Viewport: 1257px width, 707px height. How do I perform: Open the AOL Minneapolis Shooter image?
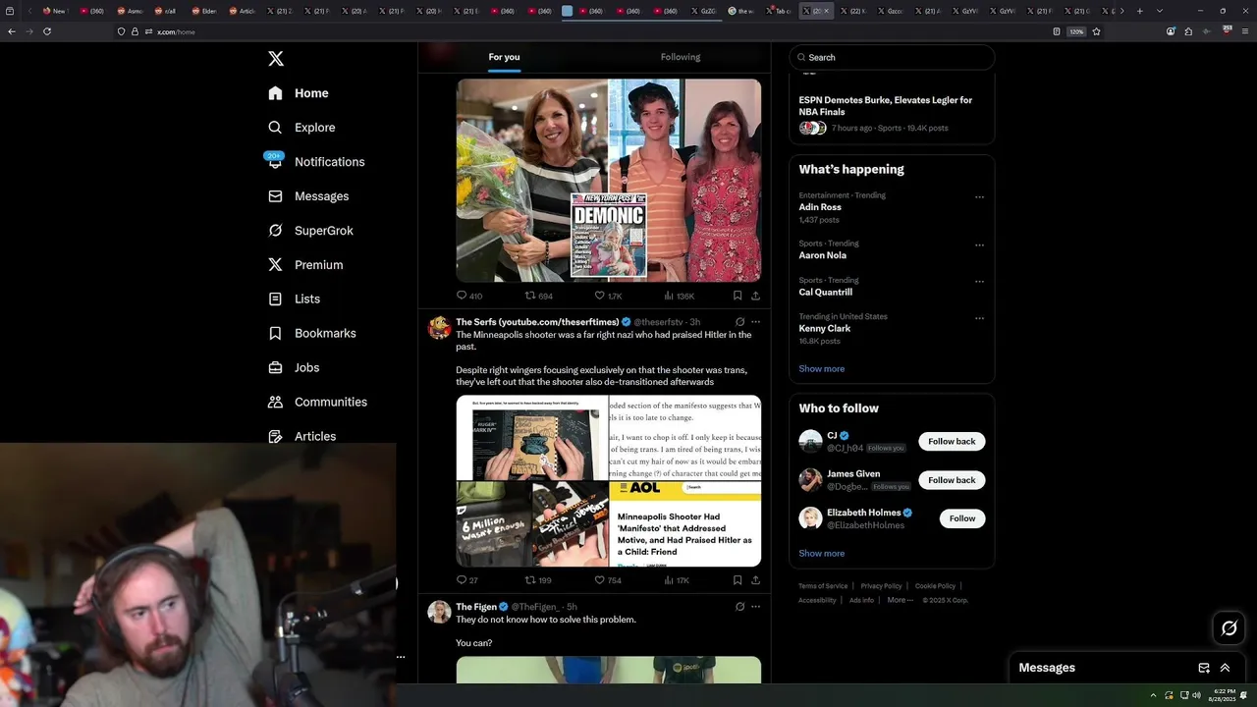(x=685, y=523)
